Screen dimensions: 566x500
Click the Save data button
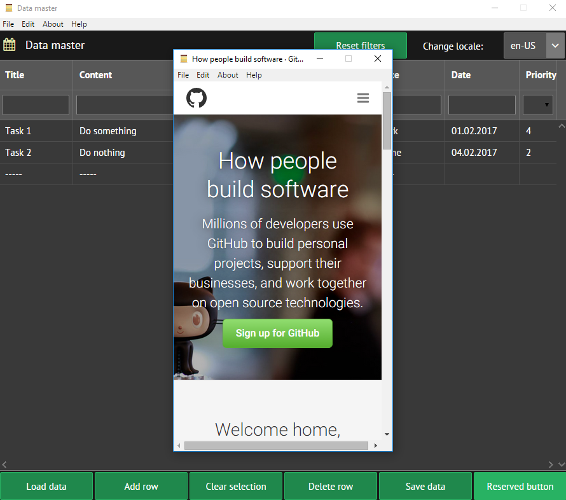click(x=425, y=486)
